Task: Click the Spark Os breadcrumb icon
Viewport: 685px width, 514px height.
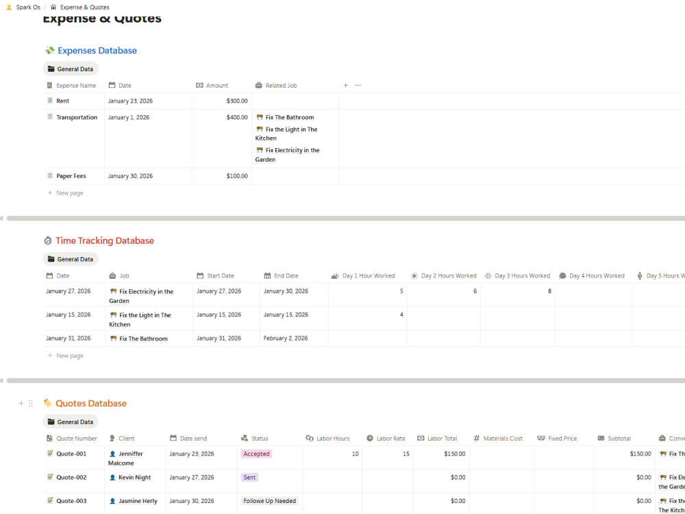Action: pyautogui.click(x=9, y=8)
